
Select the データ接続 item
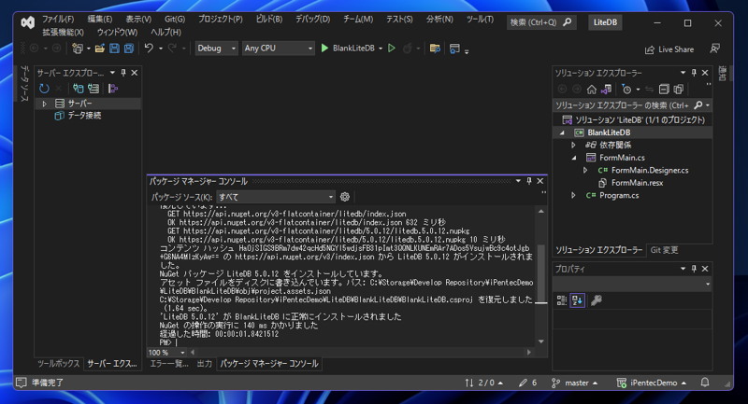84,116
